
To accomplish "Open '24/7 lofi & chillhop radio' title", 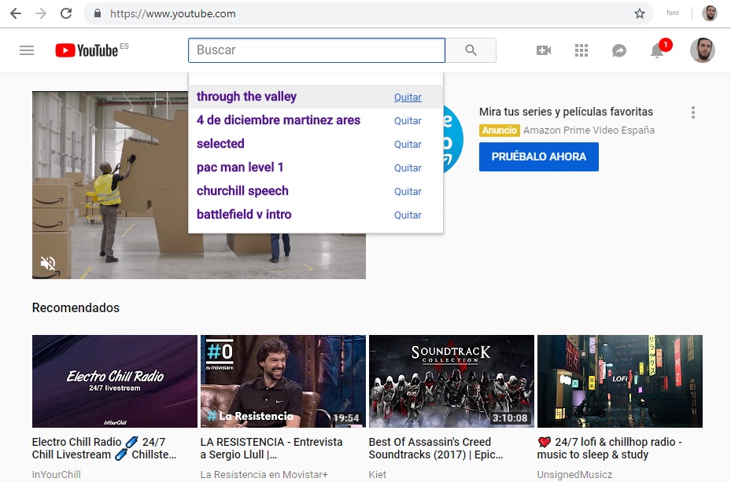I will (x=609, y=448).
